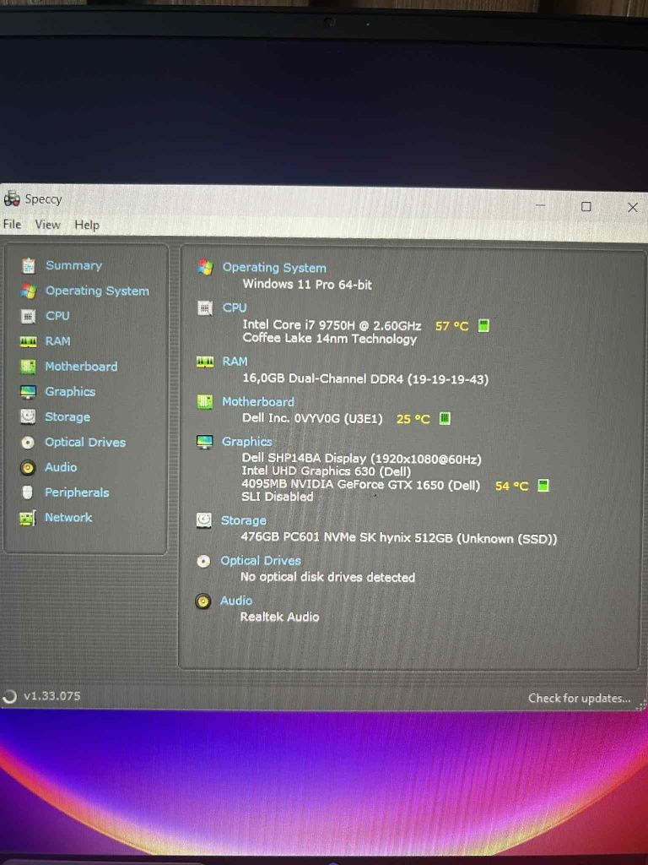Open the Storage heading link in summary
This screenshot has width=648, height=865.
tap(244, 520)
